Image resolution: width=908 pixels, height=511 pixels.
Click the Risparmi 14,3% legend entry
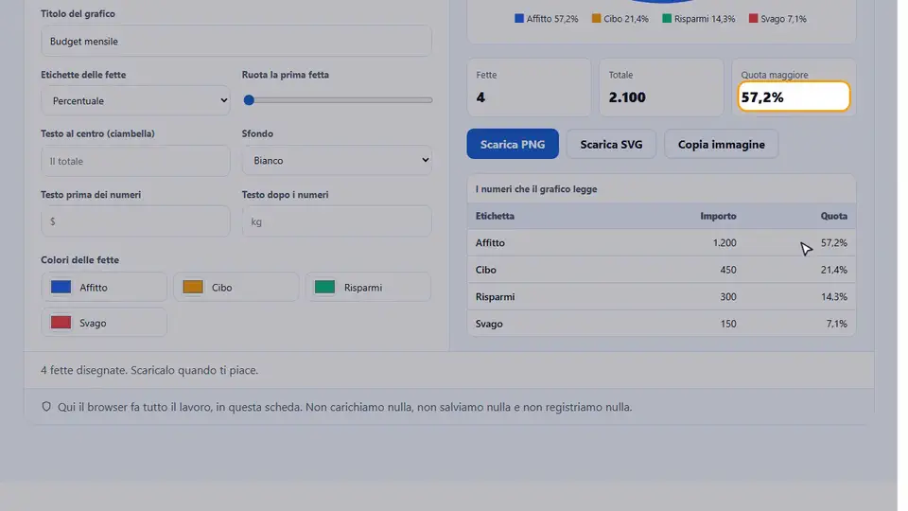pyautogui.click(x=698, y=19)
